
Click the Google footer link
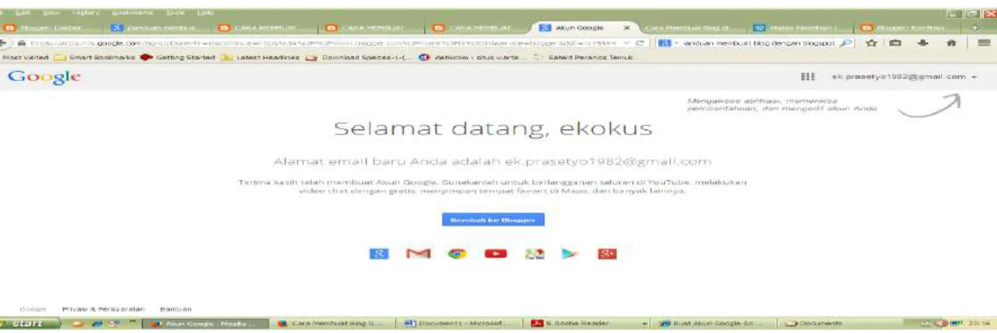click(33, 309)
